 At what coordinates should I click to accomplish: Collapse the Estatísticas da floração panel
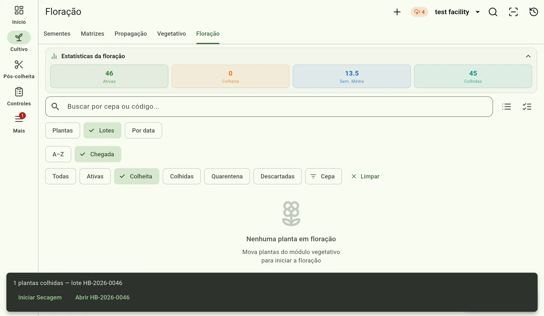(528, 56)
